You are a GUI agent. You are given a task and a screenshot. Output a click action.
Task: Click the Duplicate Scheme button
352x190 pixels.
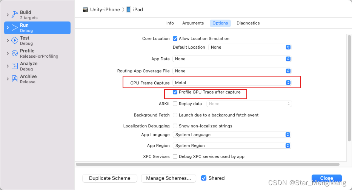110,178
